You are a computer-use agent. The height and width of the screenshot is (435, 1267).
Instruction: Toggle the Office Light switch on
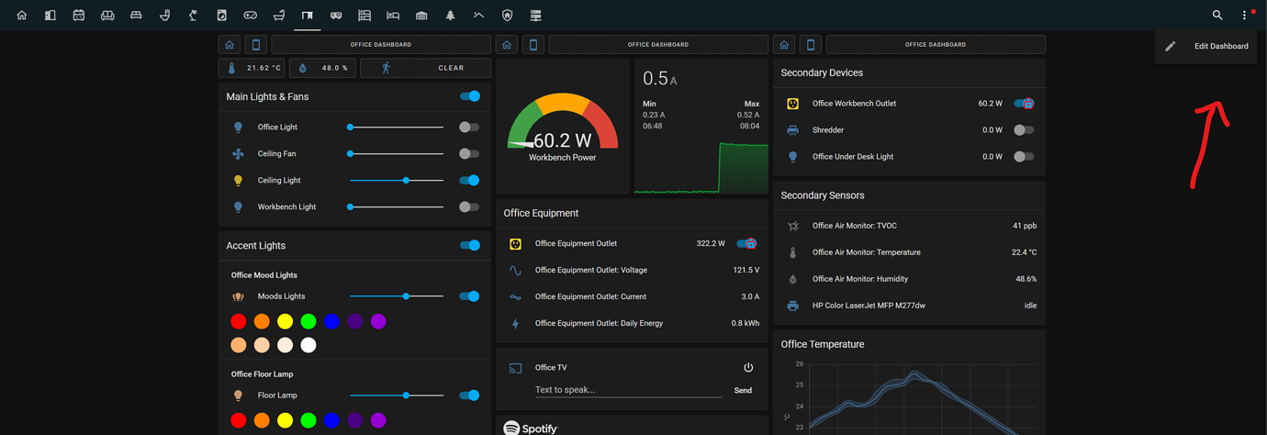[469, 128]
